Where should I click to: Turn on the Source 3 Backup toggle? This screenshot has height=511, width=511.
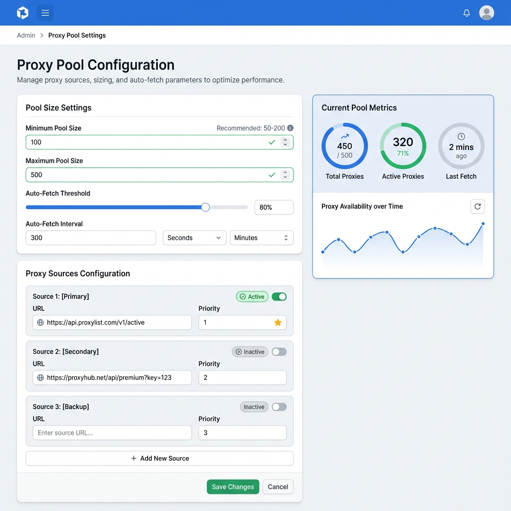279,407
